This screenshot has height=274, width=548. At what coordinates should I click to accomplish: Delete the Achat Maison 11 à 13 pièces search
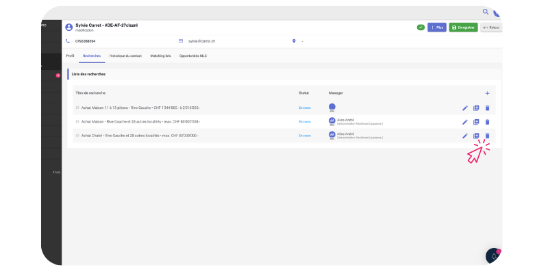(x=487, y=108)
